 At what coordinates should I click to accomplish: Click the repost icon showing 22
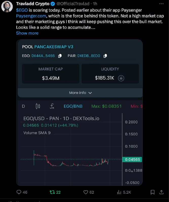point(52,192)
